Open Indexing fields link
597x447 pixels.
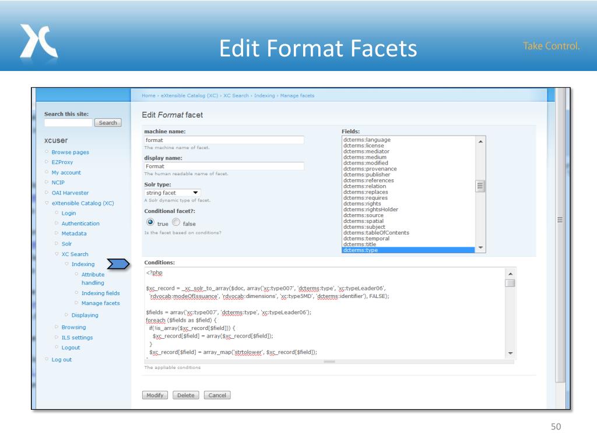pyautogui.click(x=100, y=293)
